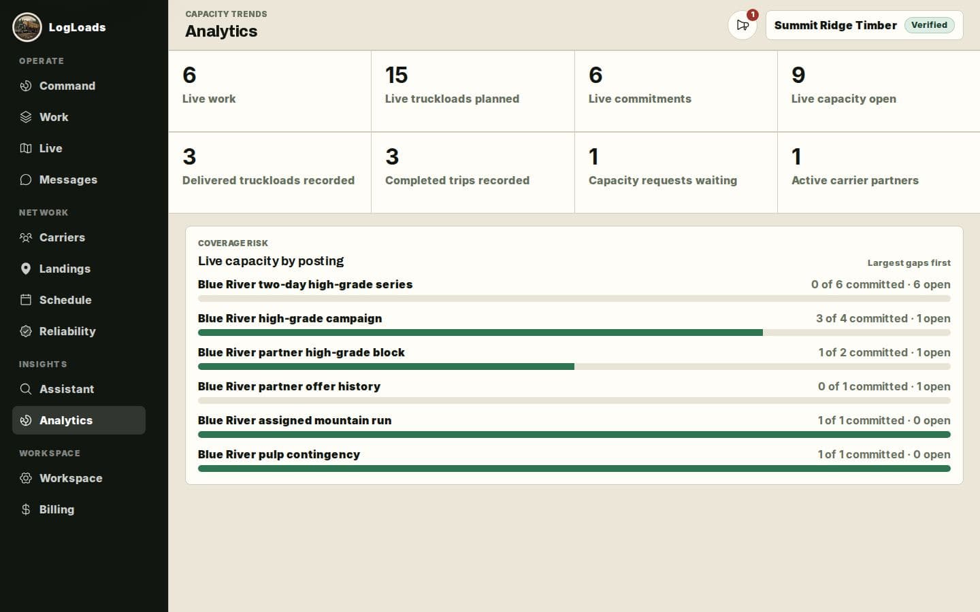Click the Messages chat bubble icon
980x612 pixels.
pyautogui.click(x=26, y=180)
